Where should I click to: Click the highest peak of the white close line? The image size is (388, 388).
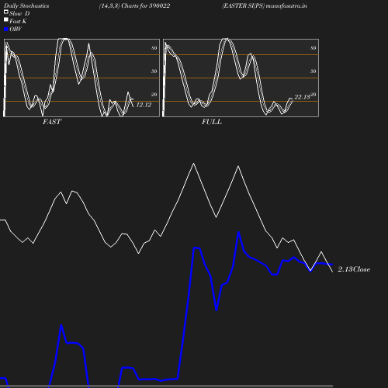pyautogui.click(x=193, y=164)
